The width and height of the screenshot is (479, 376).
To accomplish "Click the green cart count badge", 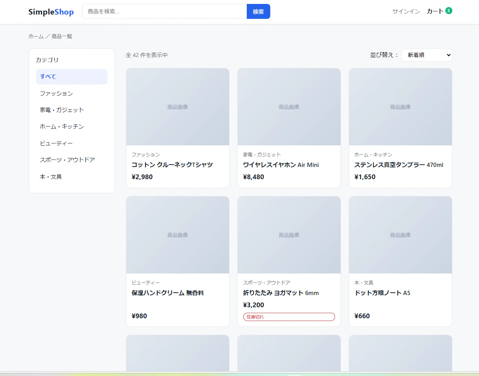I will pyautogui.click(x=449, y=11).
